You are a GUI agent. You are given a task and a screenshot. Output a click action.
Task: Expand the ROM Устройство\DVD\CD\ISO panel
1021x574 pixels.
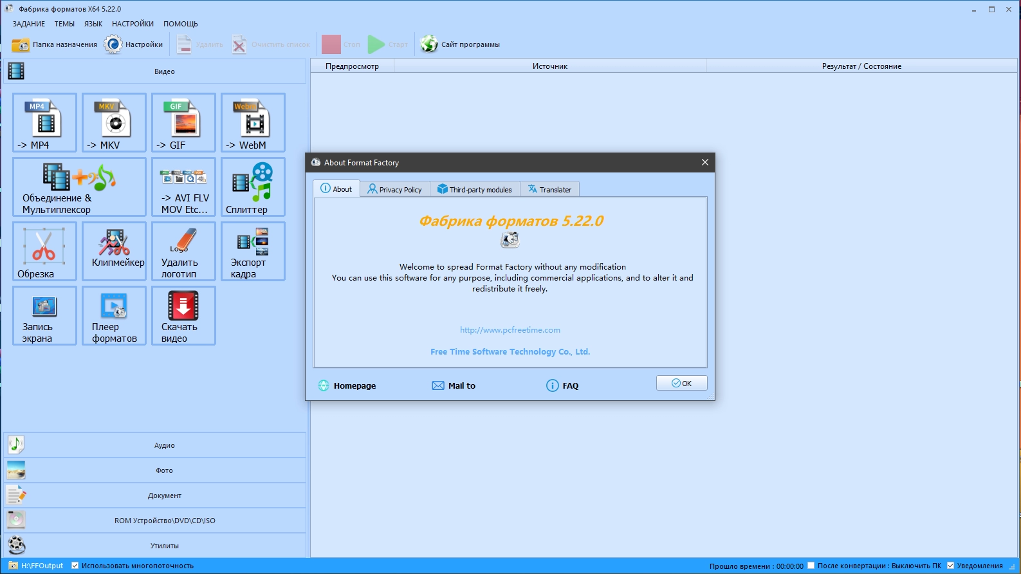[154, 521]
